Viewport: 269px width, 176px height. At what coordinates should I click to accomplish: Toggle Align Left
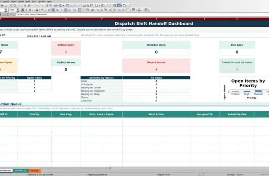pyautogui.click(x=49, y=10)
